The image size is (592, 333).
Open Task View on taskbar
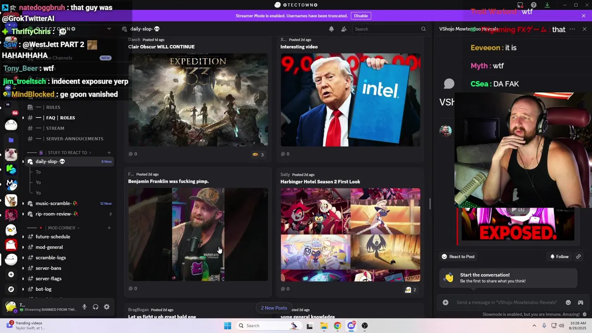309,326
